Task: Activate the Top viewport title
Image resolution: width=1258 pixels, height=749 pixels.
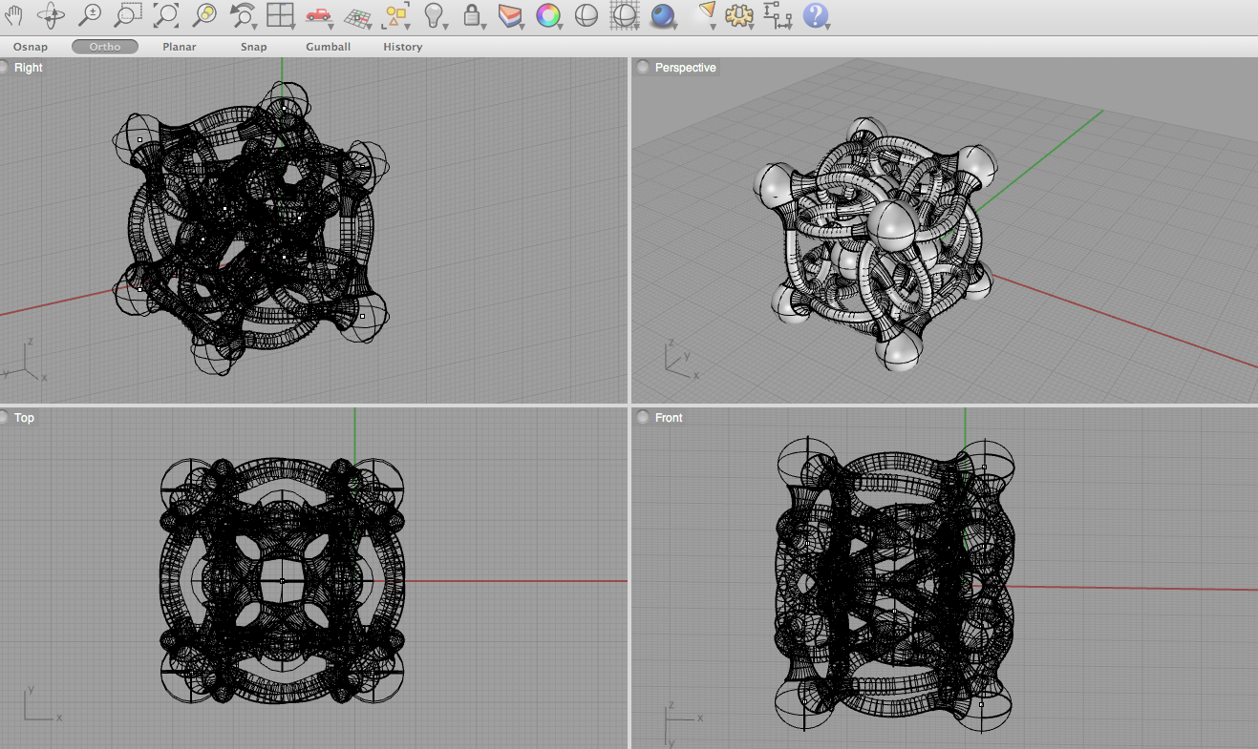Action: 25,418
